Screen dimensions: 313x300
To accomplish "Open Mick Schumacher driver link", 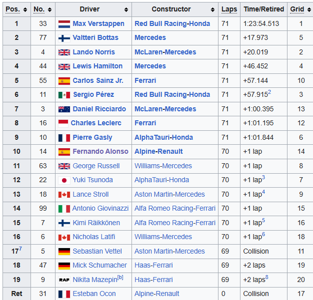I will 99,266.
